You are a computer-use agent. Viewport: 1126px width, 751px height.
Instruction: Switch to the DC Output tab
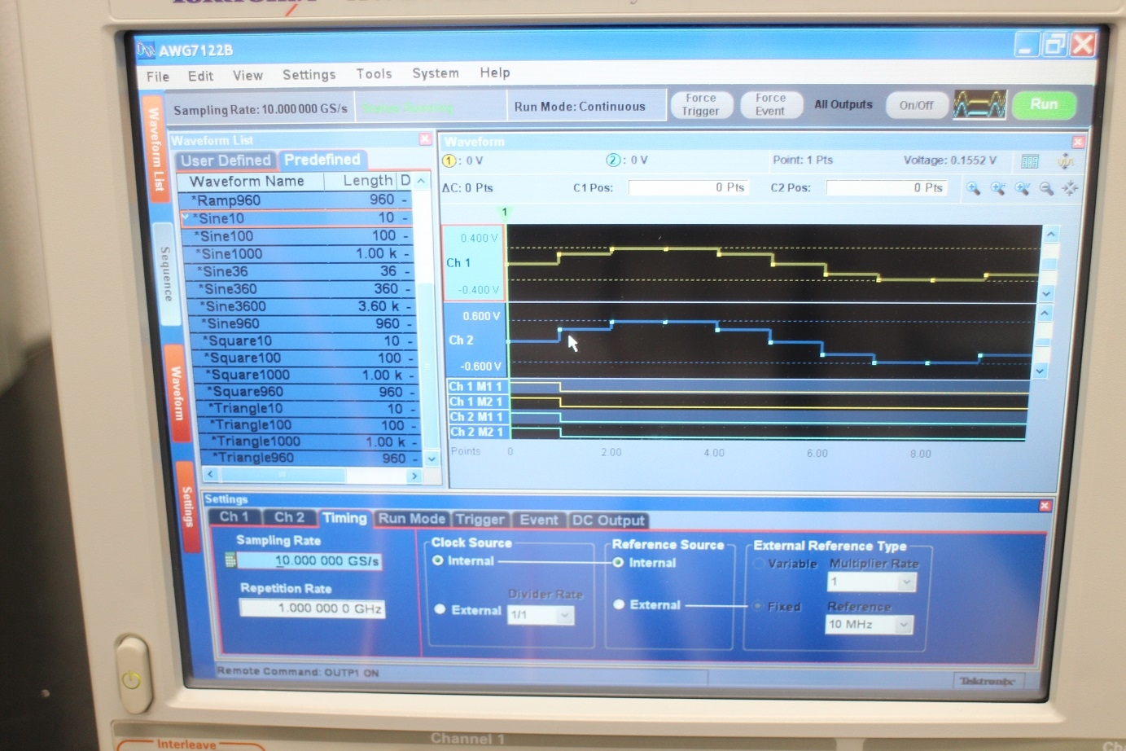pos(608,520)
